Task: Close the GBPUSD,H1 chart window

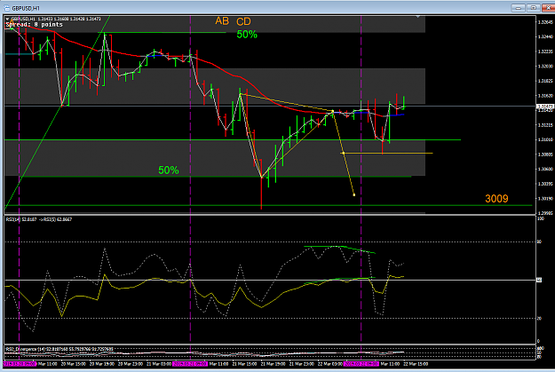Action: (548, 7)
